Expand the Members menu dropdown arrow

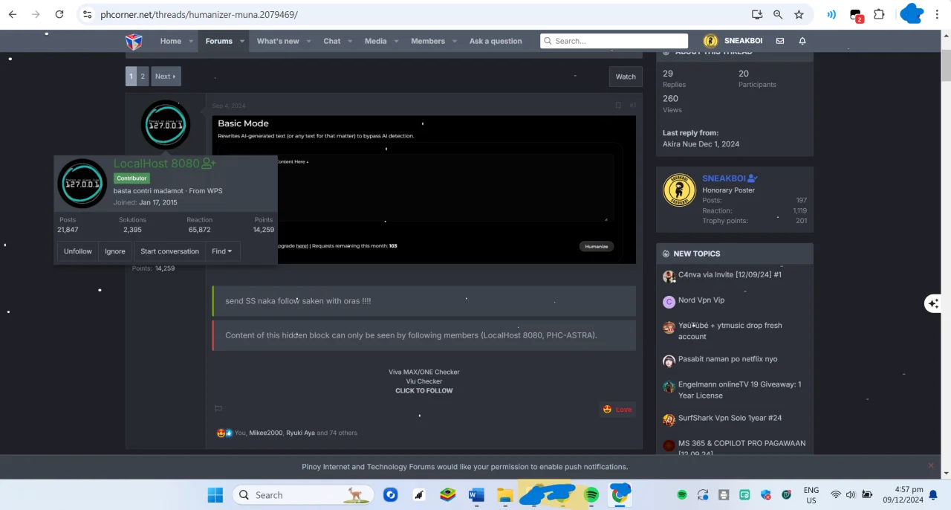[x=455, y=41]
